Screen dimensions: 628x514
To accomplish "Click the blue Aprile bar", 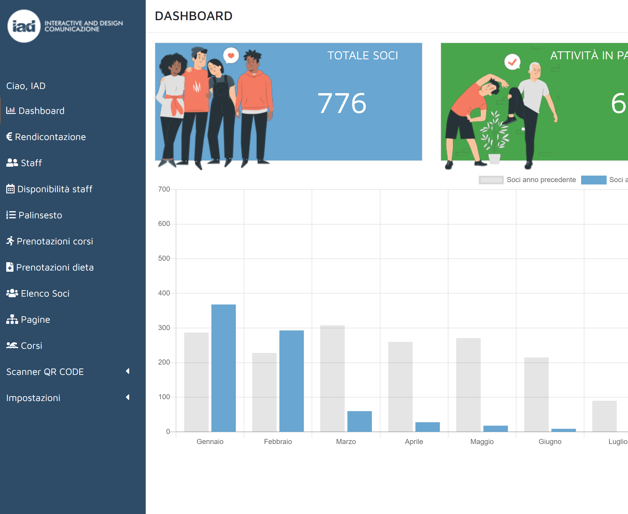I will (x=427, y=427).
